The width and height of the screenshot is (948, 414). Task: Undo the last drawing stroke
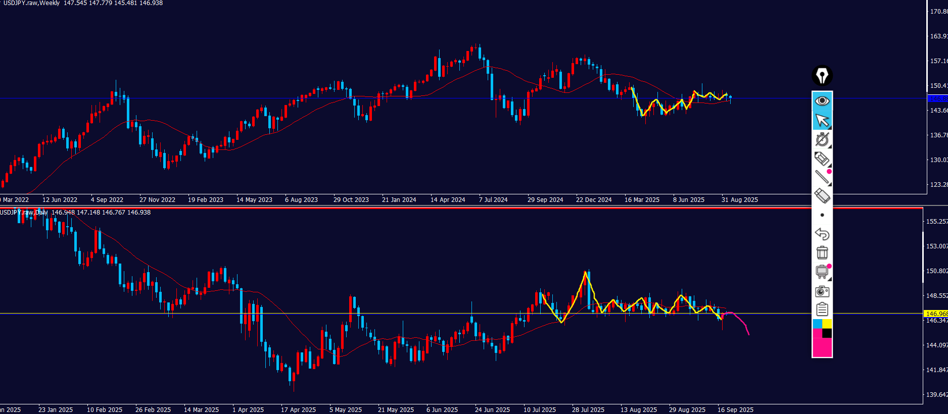click(x=822, y=234)
